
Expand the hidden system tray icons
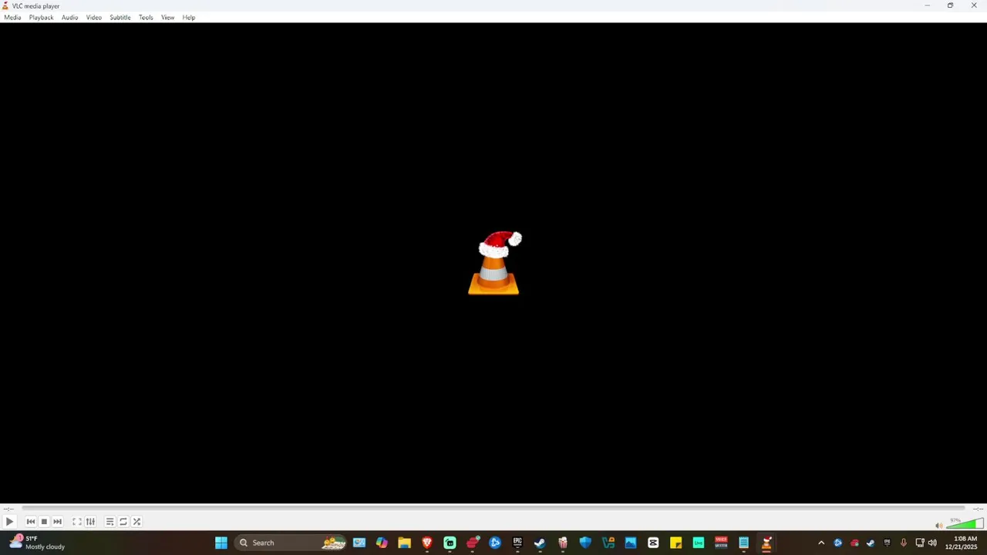pyautogui.click(x=821, y=543)
